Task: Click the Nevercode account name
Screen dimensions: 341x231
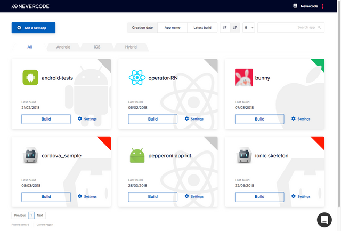Action: [x=309, y=6]
